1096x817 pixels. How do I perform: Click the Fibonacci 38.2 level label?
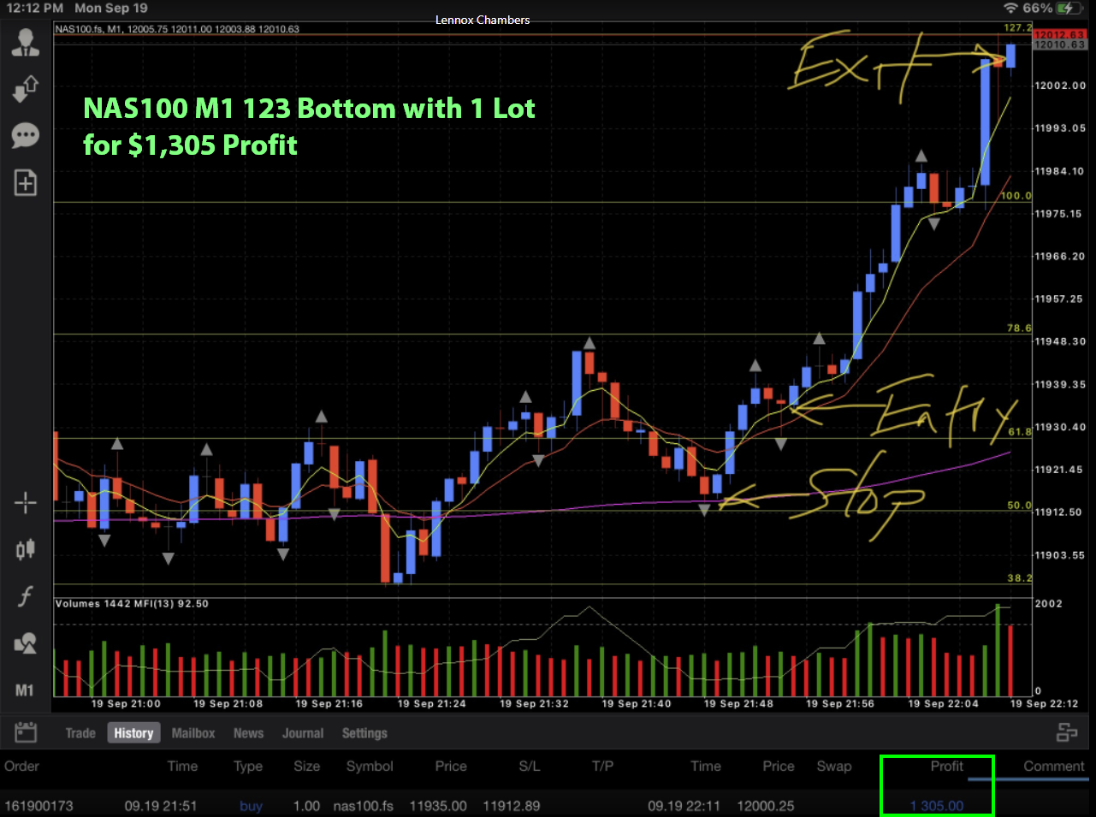point(1019,578)
